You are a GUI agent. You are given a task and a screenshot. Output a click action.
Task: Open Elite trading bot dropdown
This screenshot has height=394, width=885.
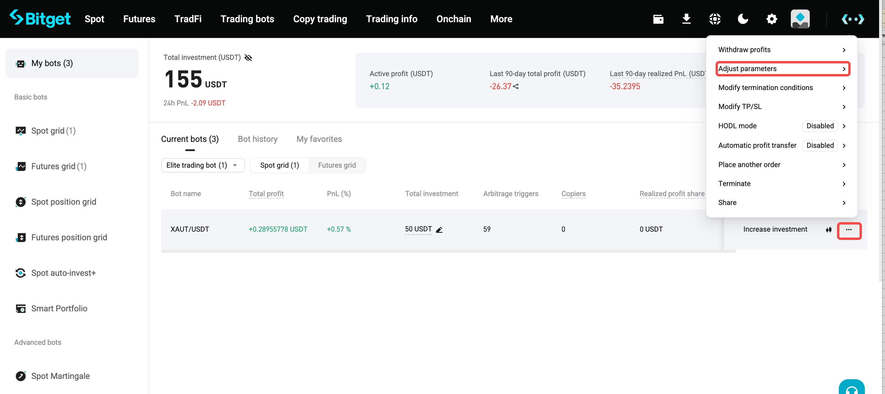(x=202, y=165)
